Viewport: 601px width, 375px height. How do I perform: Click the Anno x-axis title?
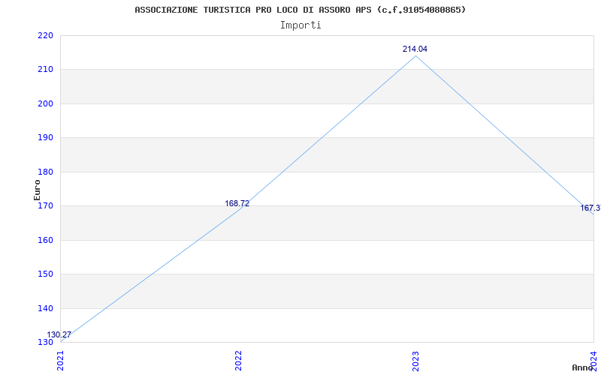point(583,367)
